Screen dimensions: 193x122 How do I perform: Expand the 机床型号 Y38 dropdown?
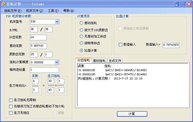(x=57, y=22)
